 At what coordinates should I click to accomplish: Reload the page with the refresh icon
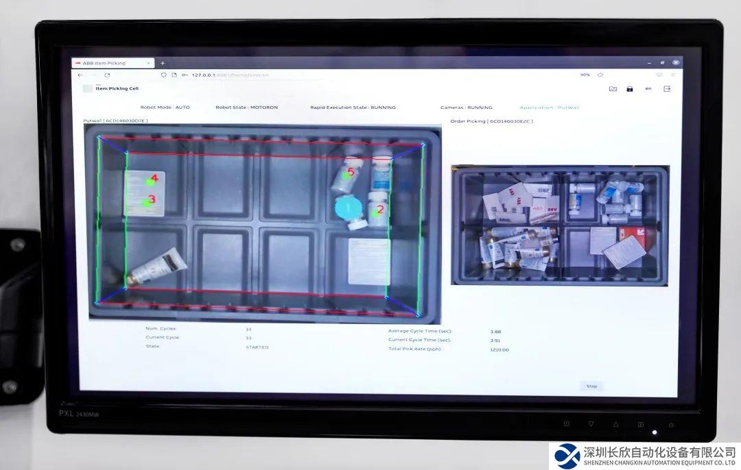[x=107, y=75]
